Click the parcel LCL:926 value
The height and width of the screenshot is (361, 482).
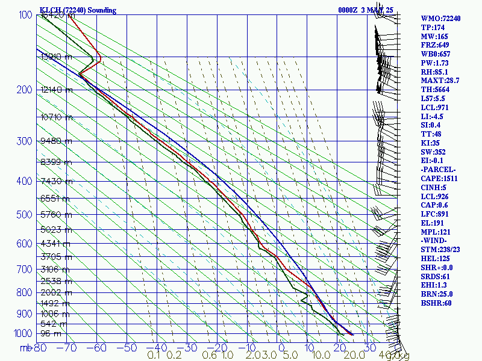[434, 197]
